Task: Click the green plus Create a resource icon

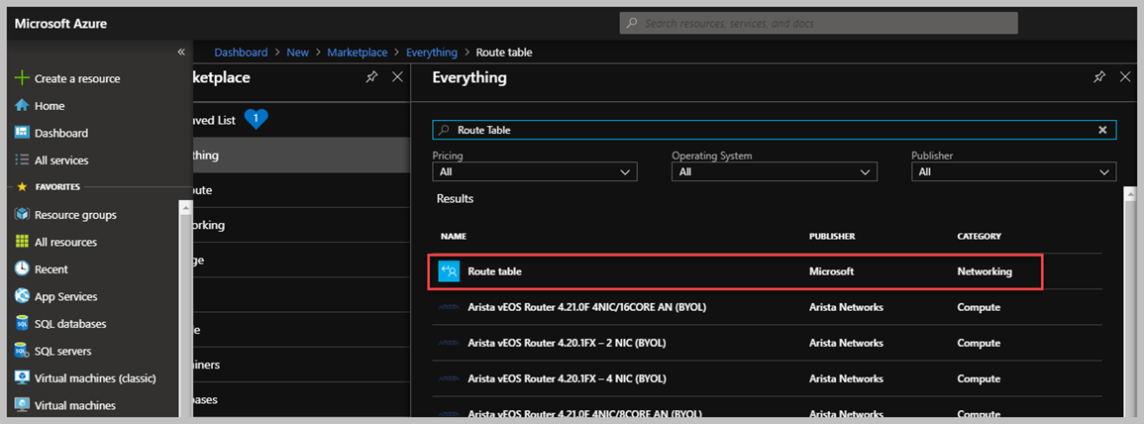Action: (x=22, y=78)
